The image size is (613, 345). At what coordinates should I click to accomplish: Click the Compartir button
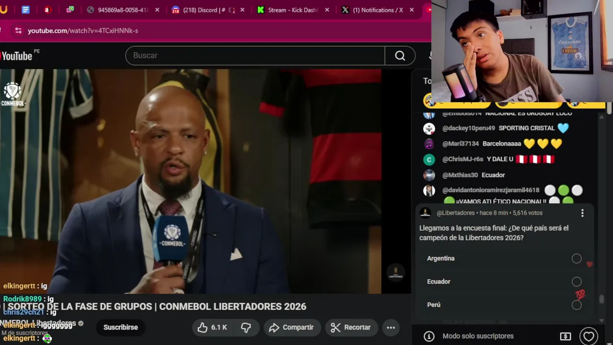pyautogui.click(x=291, y=327)
